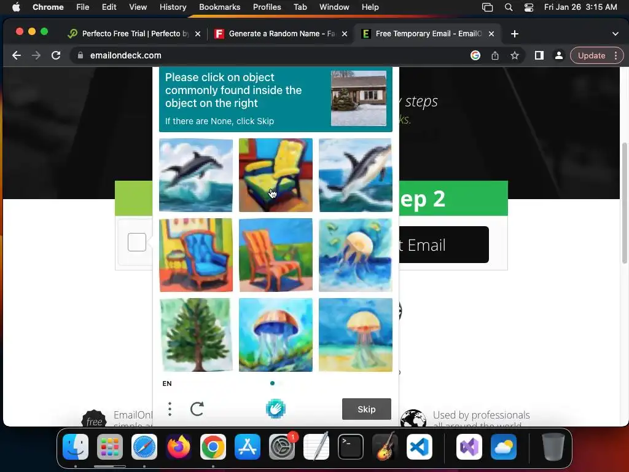This screenshot has width=629, height=472.
Task: Switch to Perfecto Free Trial tab
Action: 134,34
